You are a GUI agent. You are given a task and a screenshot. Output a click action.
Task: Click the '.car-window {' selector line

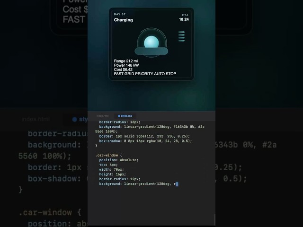point(108,155)
